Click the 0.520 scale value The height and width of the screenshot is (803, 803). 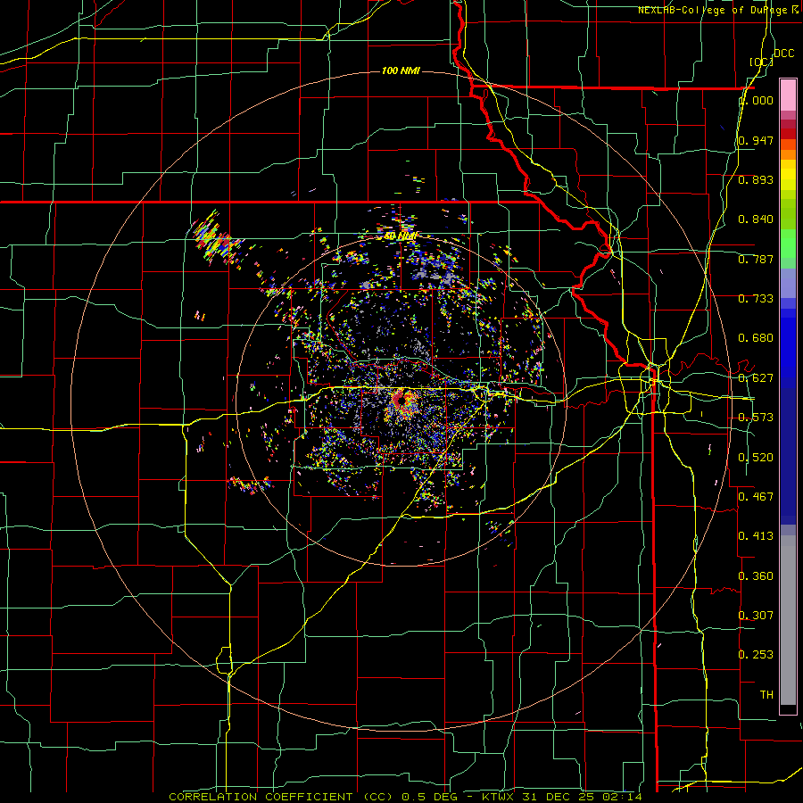click(756, 458)
